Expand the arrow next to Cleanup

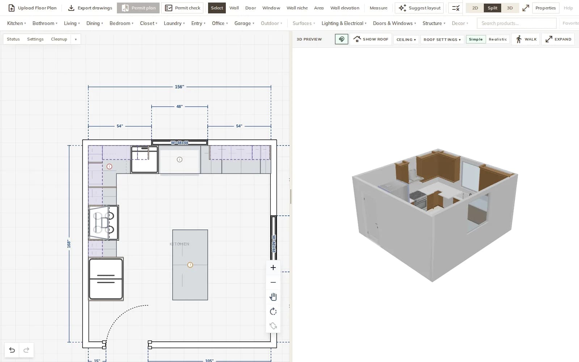click(x=76, y=39)
